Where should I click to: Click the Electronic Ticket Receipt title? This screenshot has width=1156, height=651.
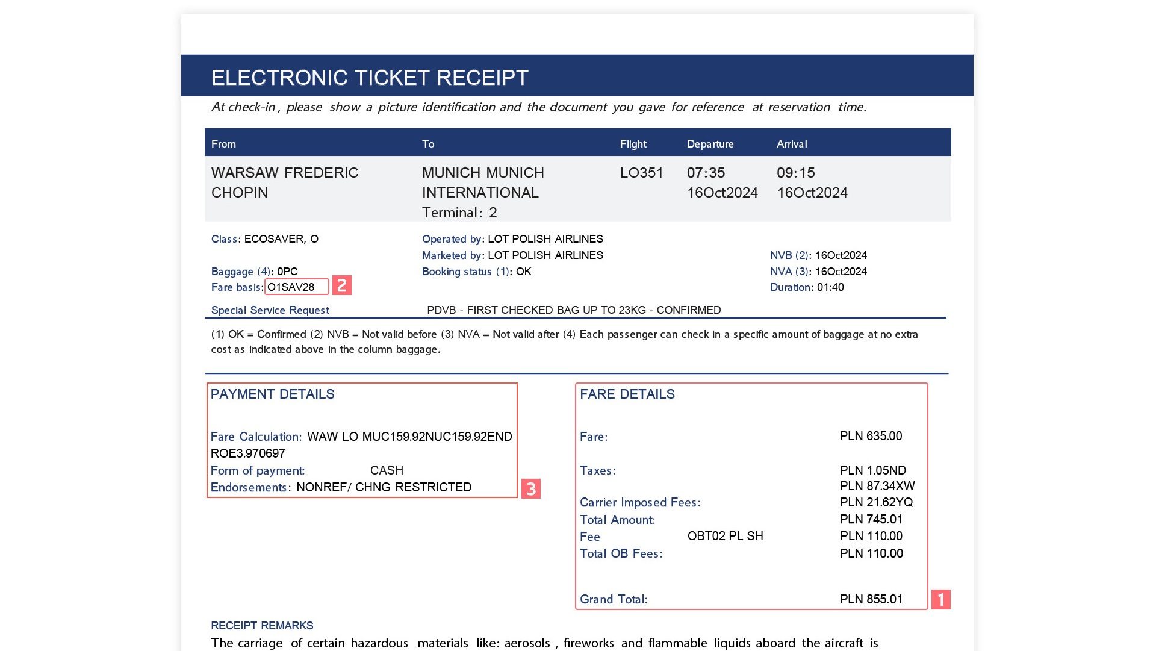click(370, 77)
